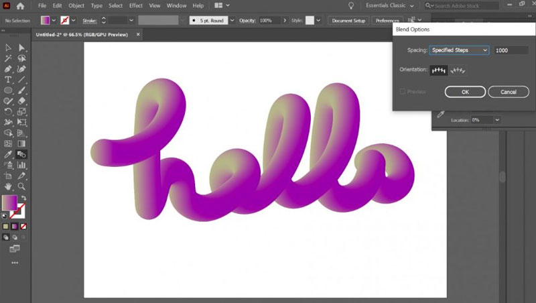Open the Select menu
536x303 pixels.
[x=115, y=5]
